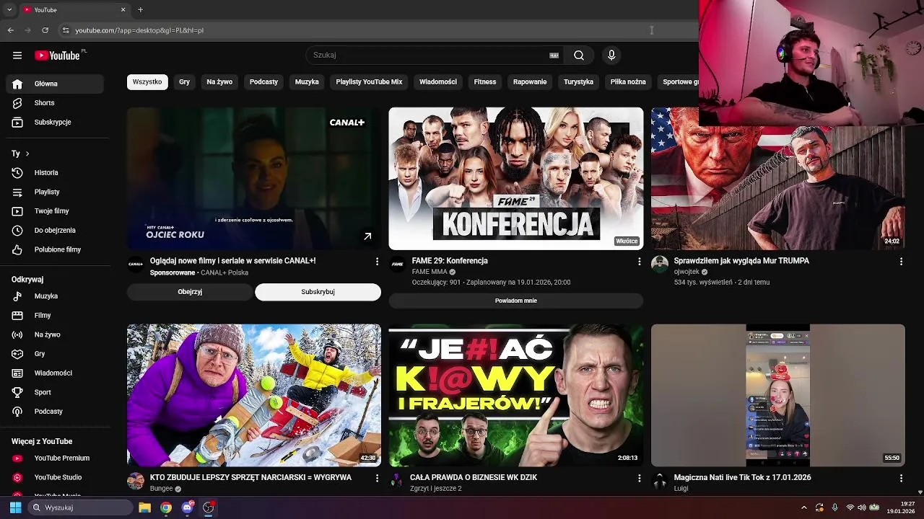This screenshot has height=519, width=924.
Task: Open File Explorer from the taskbar
Action: tap(144, 507)
